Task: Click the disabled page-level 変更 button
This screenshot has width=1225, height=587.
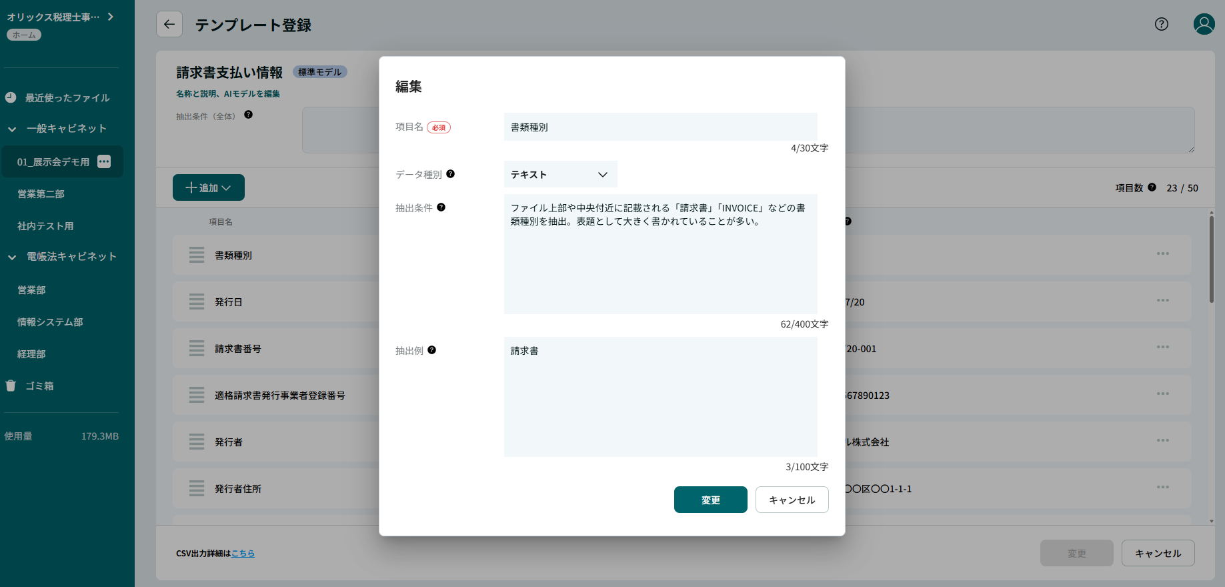Action: click(1076, 553)
